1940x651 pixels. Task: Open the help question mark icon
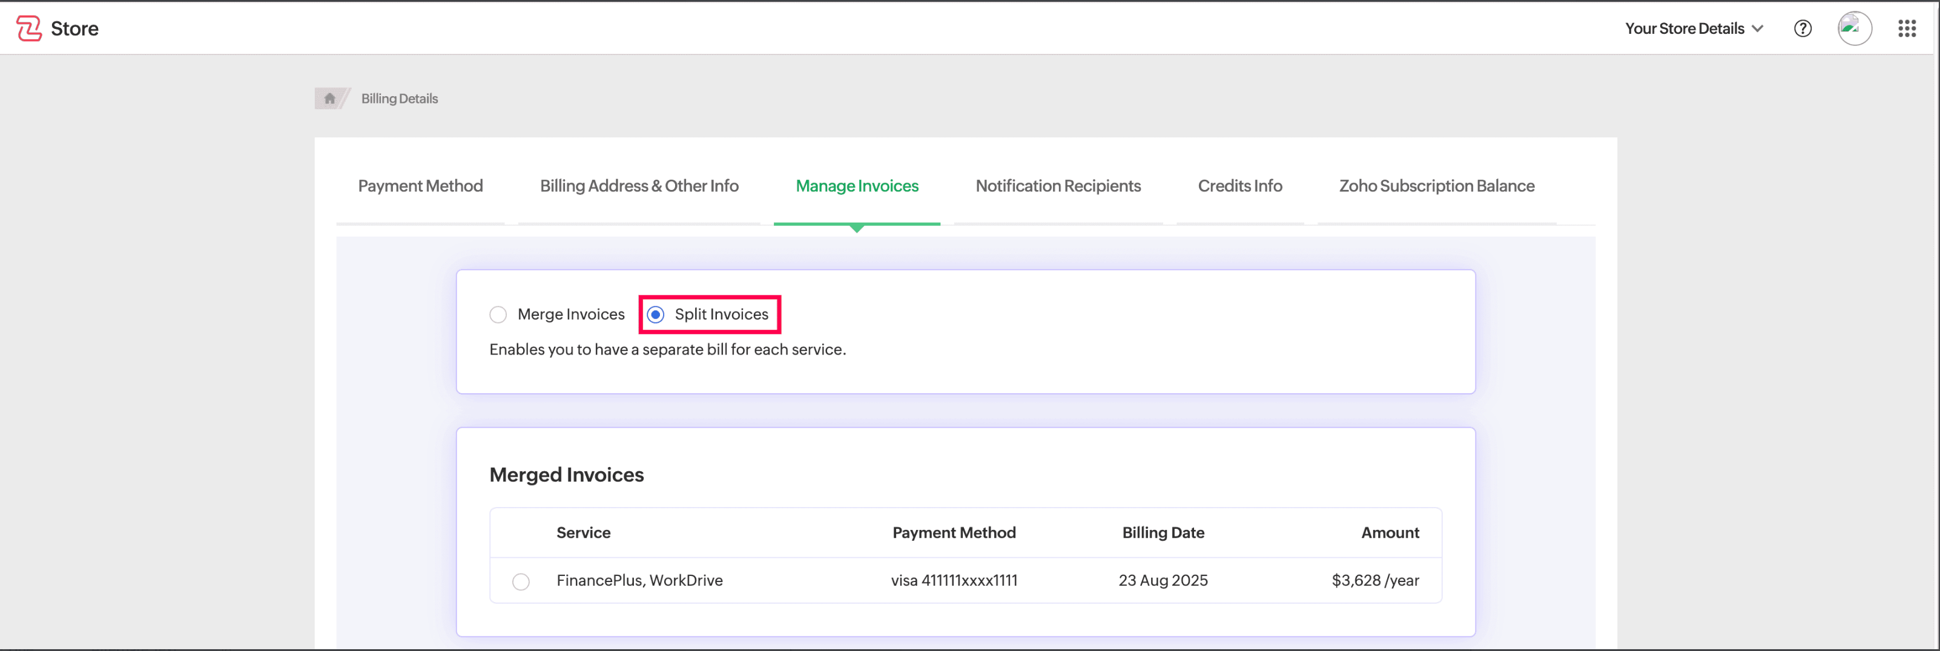1802,28
